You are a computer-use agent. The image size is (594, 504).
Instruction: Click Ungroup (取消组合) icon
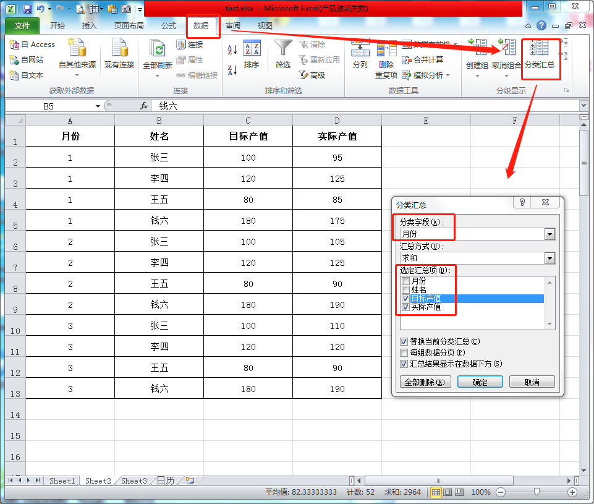506,48
